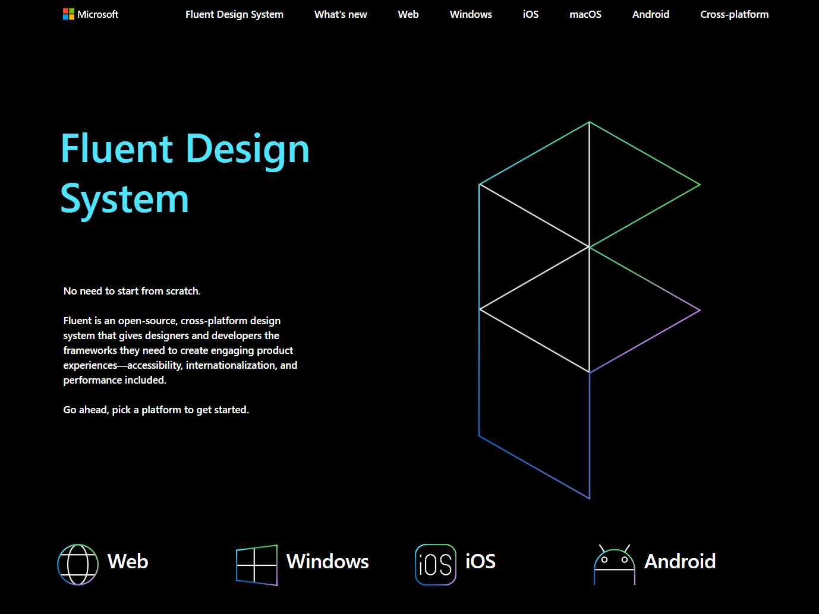Click 'Go ahead, pick a platform' sentence

156,410
